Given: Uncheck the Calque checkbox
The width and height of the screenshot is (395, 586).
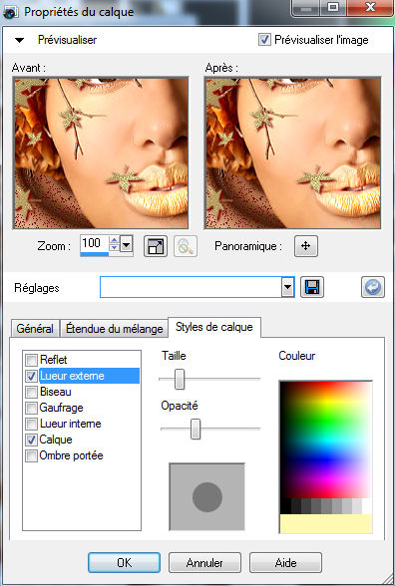Looking at the screenshot, I should tap(32, 439).
